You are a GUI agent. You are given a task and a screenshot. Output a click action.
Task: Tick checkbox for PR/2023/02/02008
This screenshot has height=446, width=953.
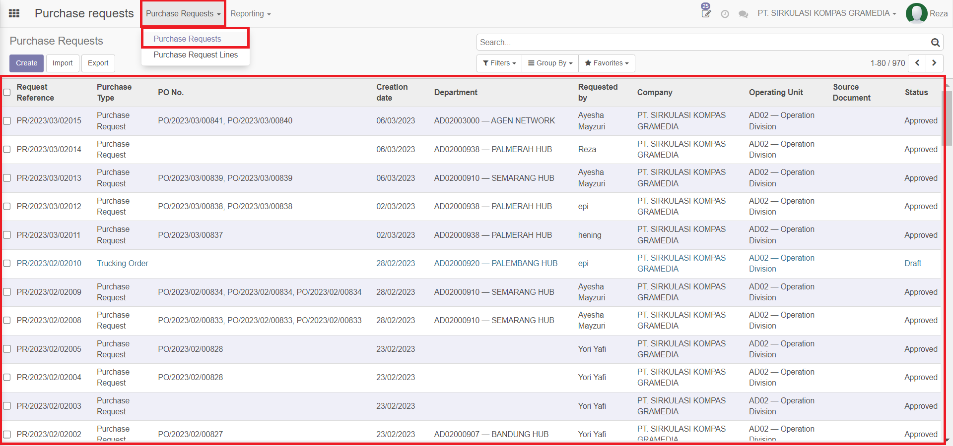(7, 320)
